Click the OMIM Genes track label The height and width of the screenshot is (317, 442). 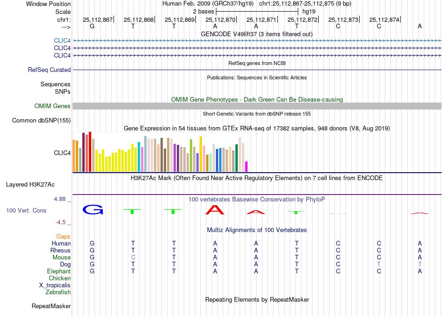[x=52, y=106]
